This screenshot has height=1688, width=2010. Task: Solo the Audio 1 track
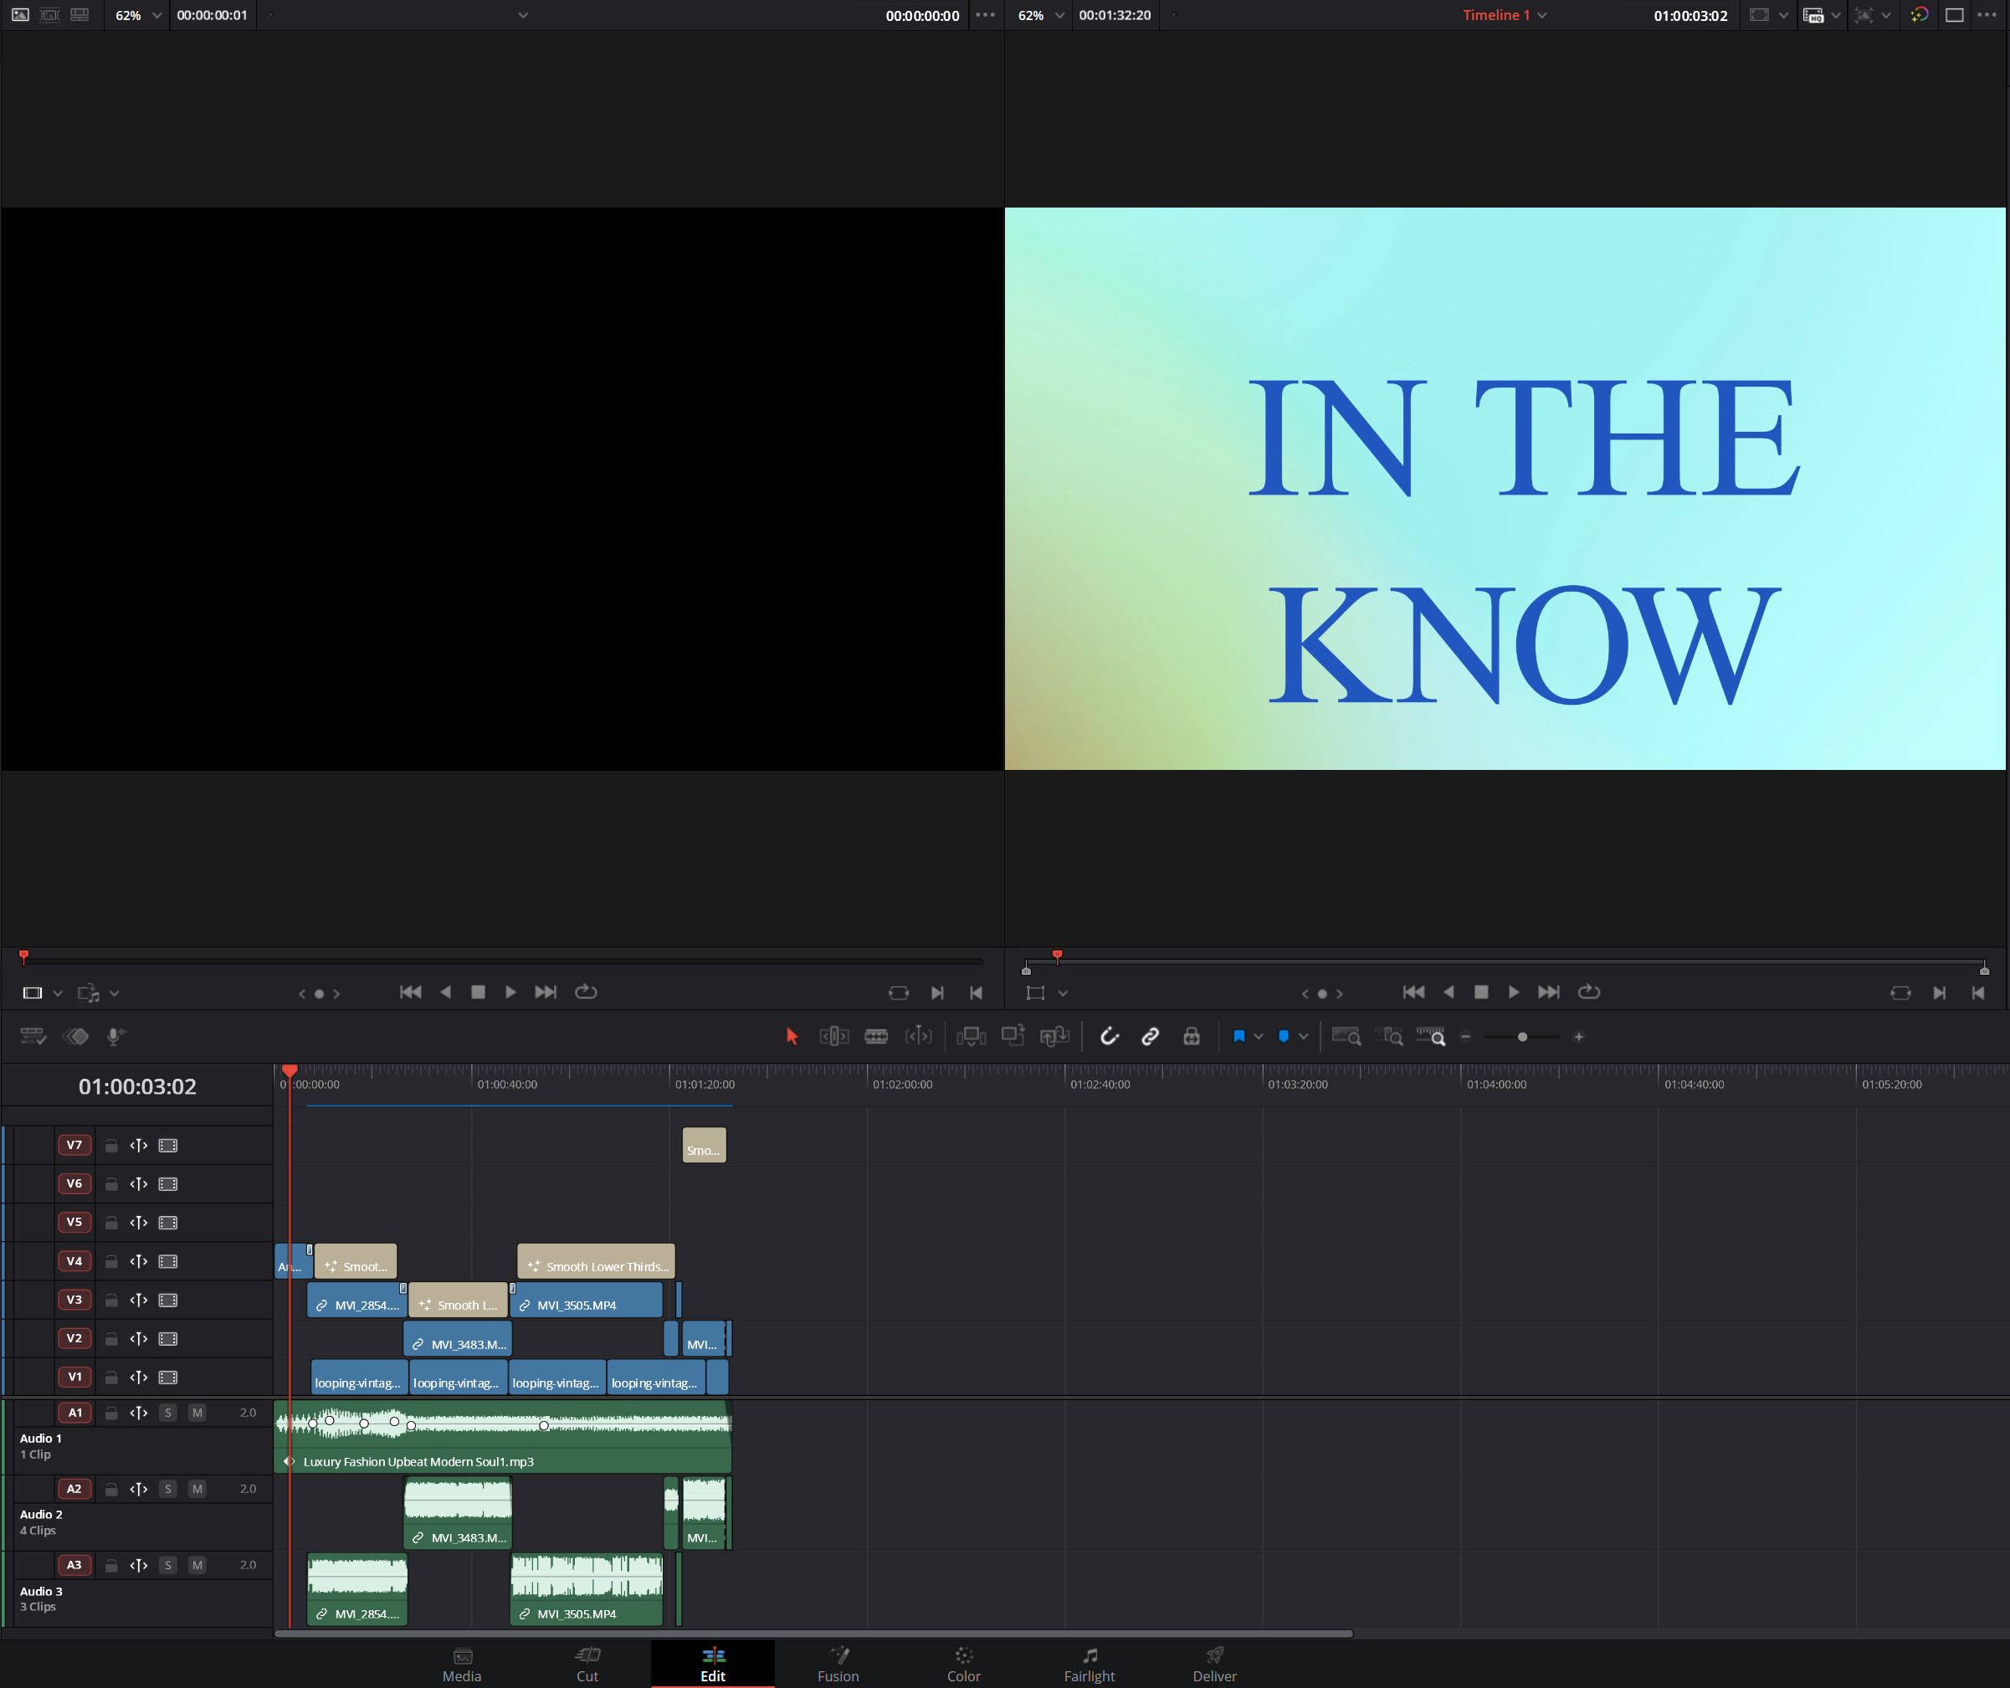[x=168, y=1413]
